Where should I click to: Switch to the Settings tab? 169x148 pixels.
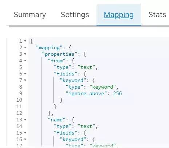pyautogui.click(x=75, y=15)
